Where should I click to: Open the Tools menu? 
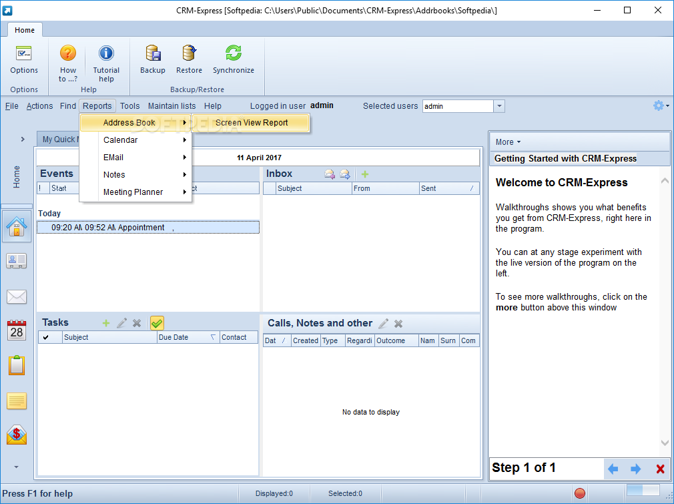coord(130,105)
